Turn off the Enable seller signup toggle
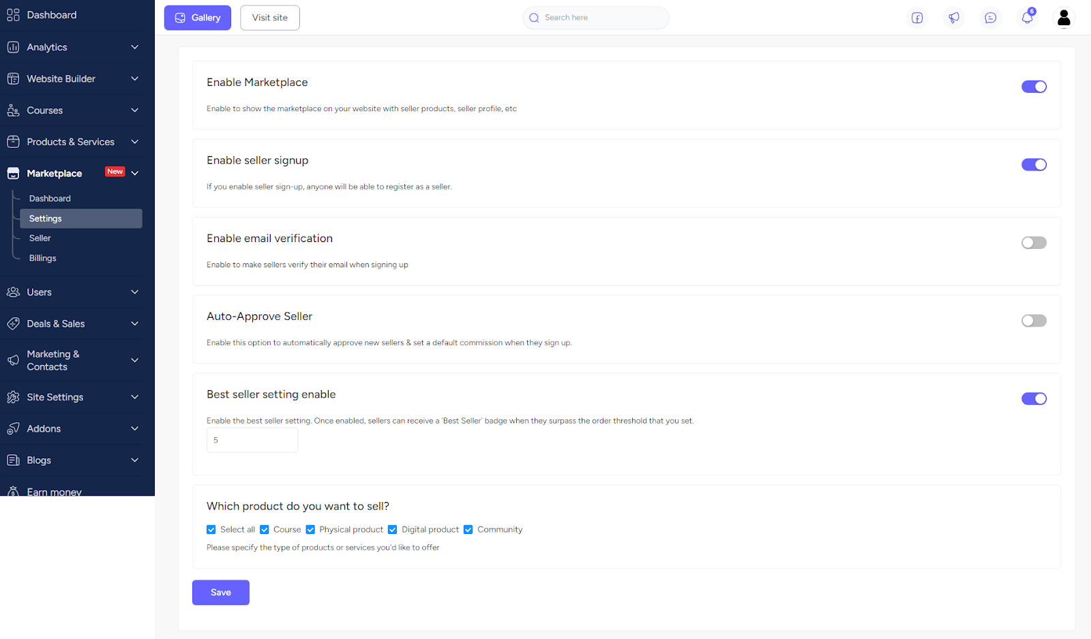Viewport: 1091px width, 639px height. (x=1034, y=164)
